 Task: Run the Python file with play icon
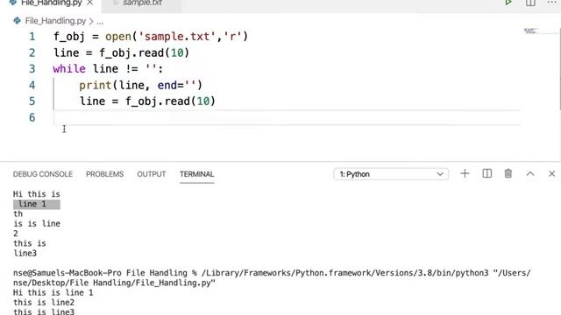tap(508, 3)
